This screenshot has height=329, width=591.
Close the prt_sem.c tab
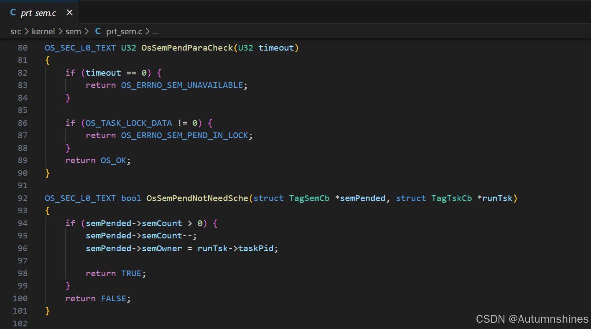(69, 13)
